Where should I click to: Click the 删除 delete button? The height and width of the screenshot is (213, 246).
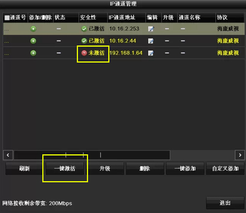click(145, 169)
